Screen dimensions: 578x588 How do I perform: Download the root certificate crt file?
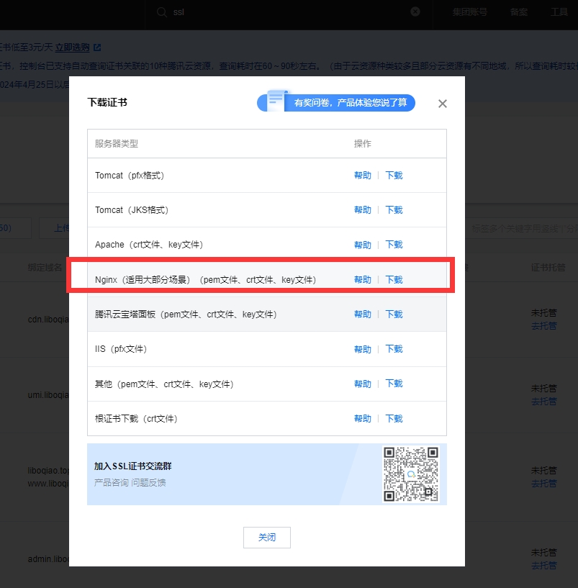(394, 419)
